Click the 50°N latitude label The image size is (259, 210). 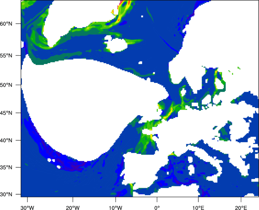tap(6, 85)
